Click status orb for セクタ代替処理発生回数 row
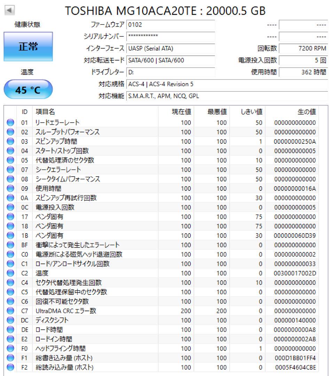This screenshot has width=331, height=376. point(10,282)
